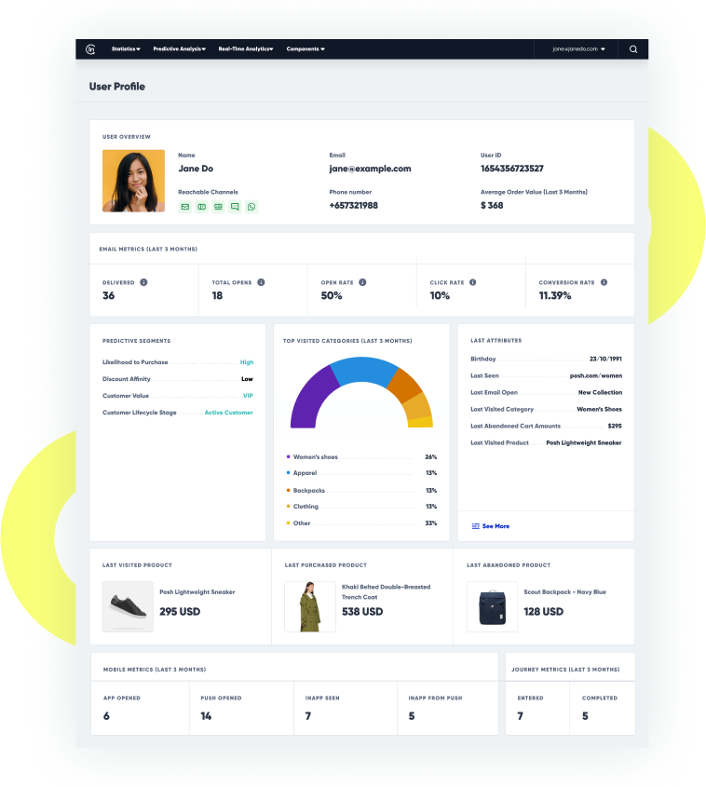The height and width of the screenshot is (787, 706).
Task: Click the WhatsApp channel icon
Action: (251, 207)
